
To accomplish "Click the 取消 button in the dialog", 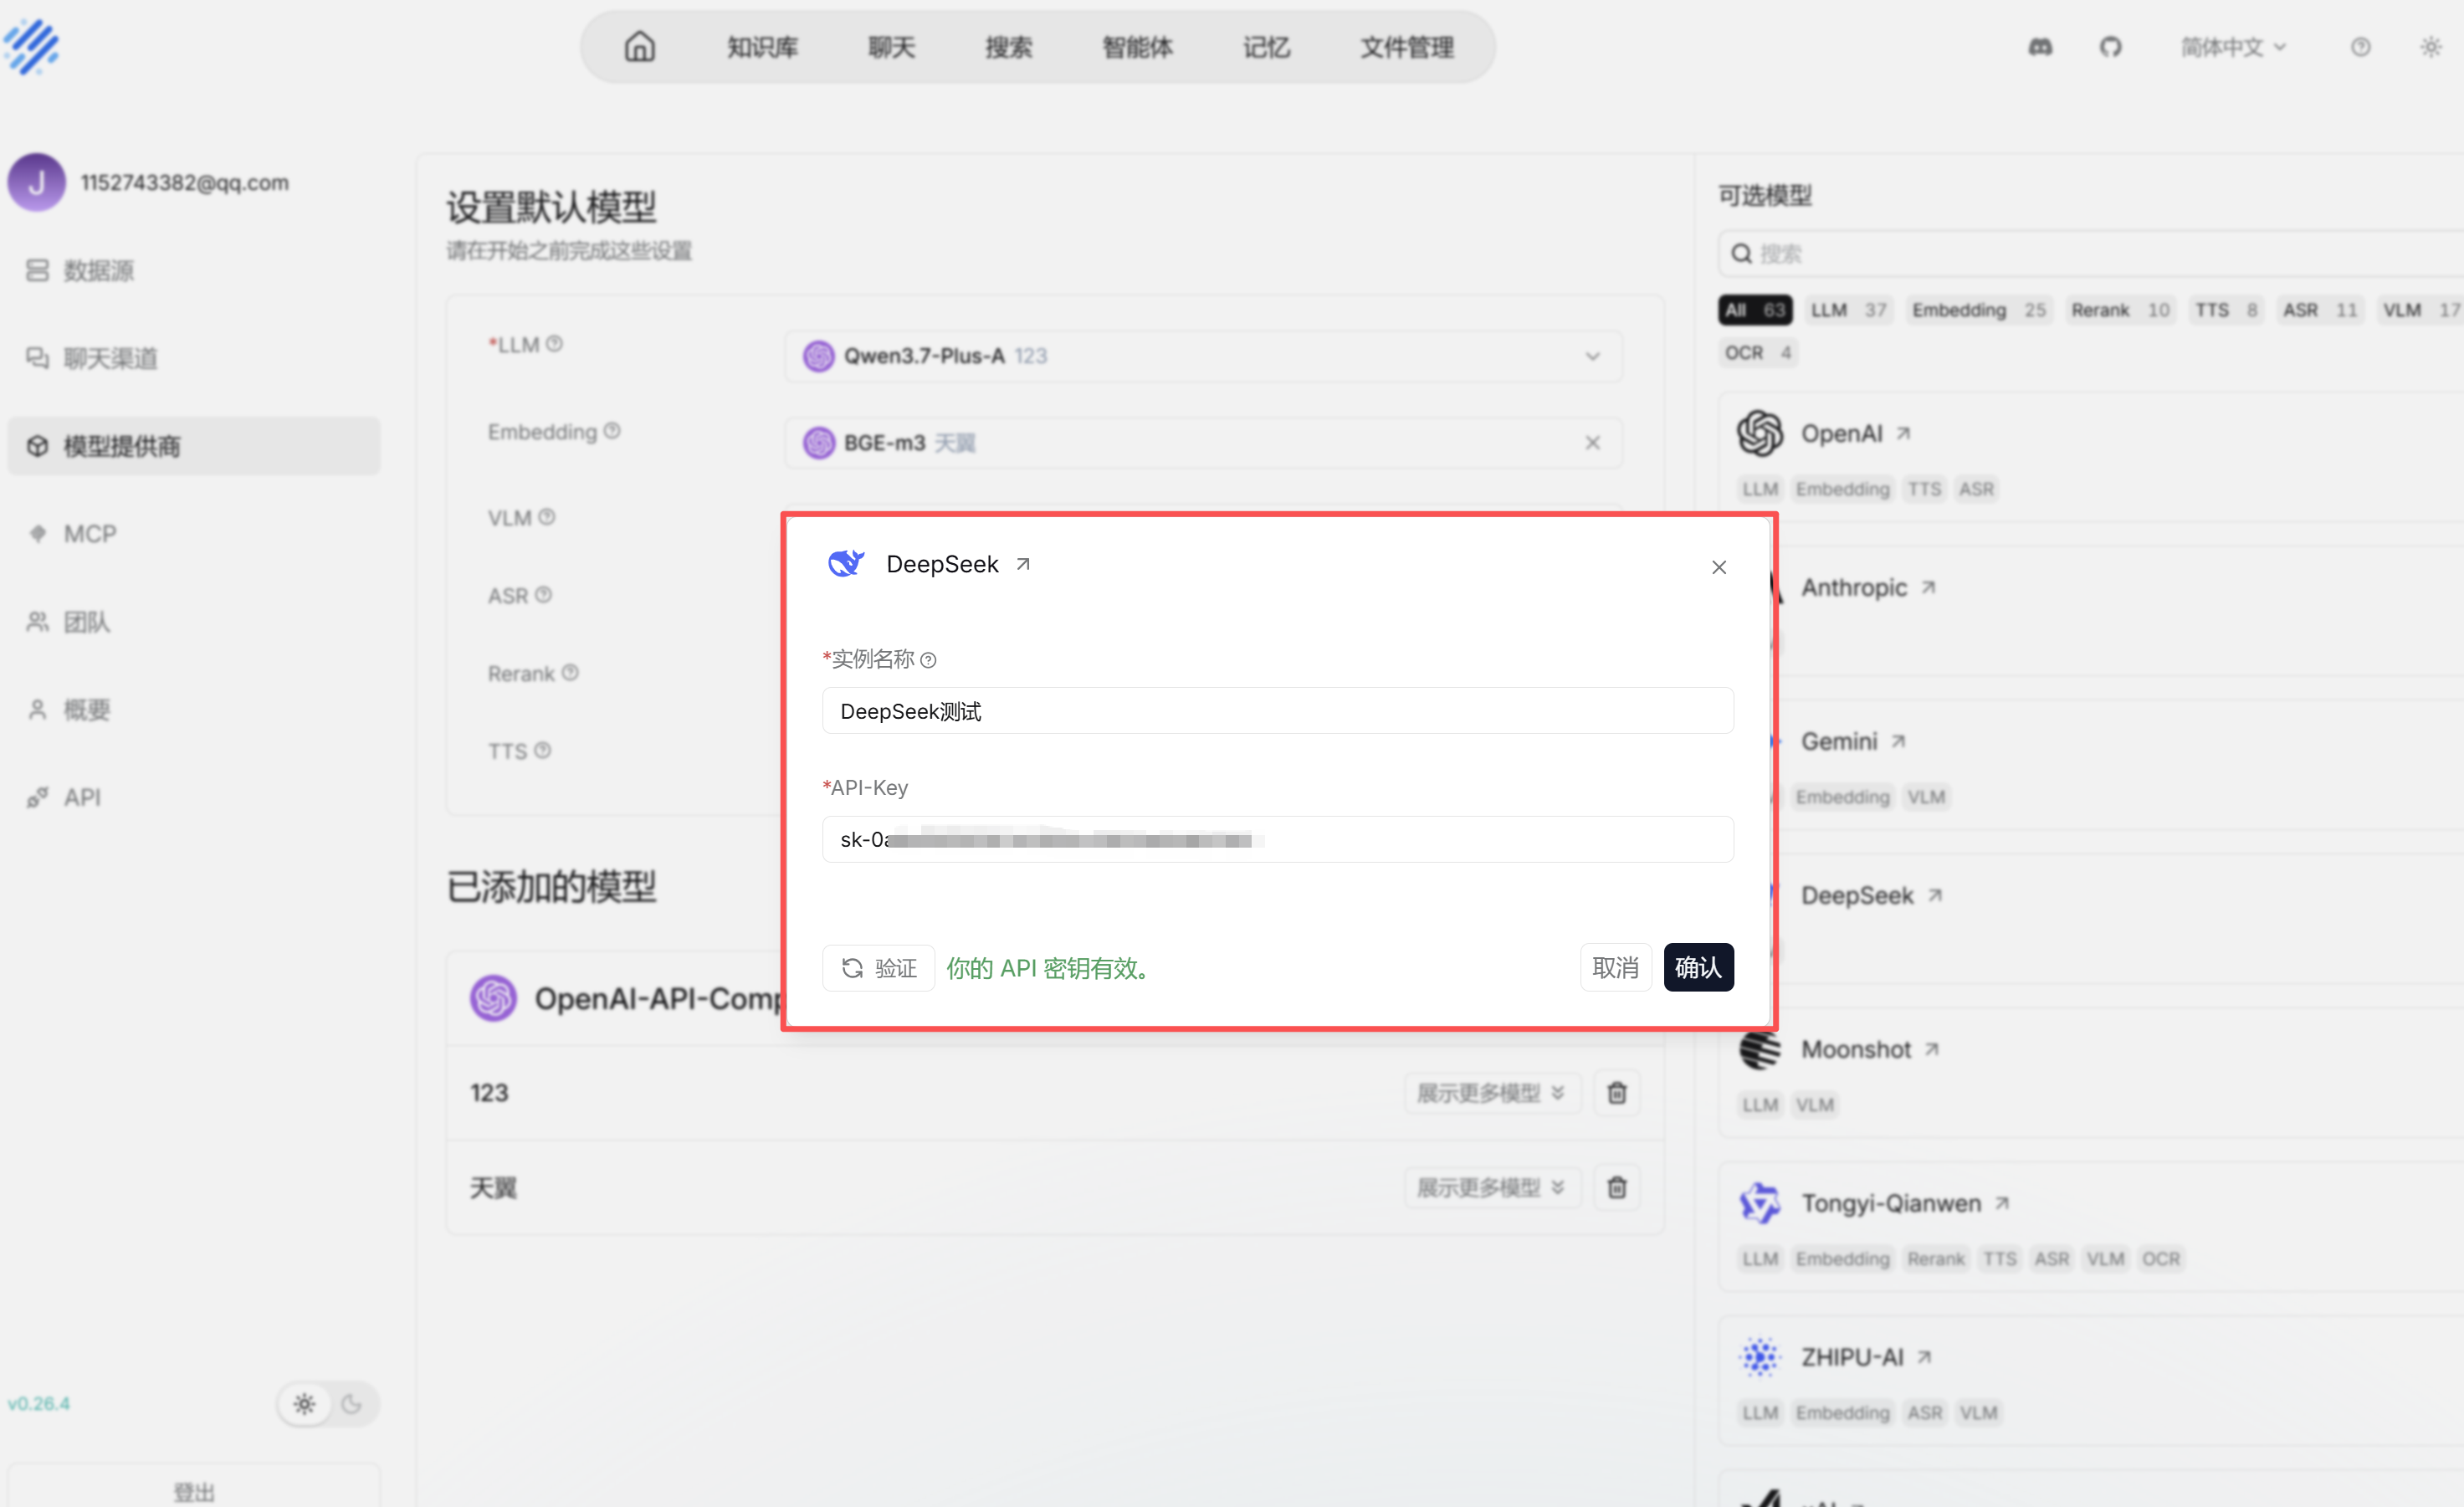I will click(x=1615, y=967).
